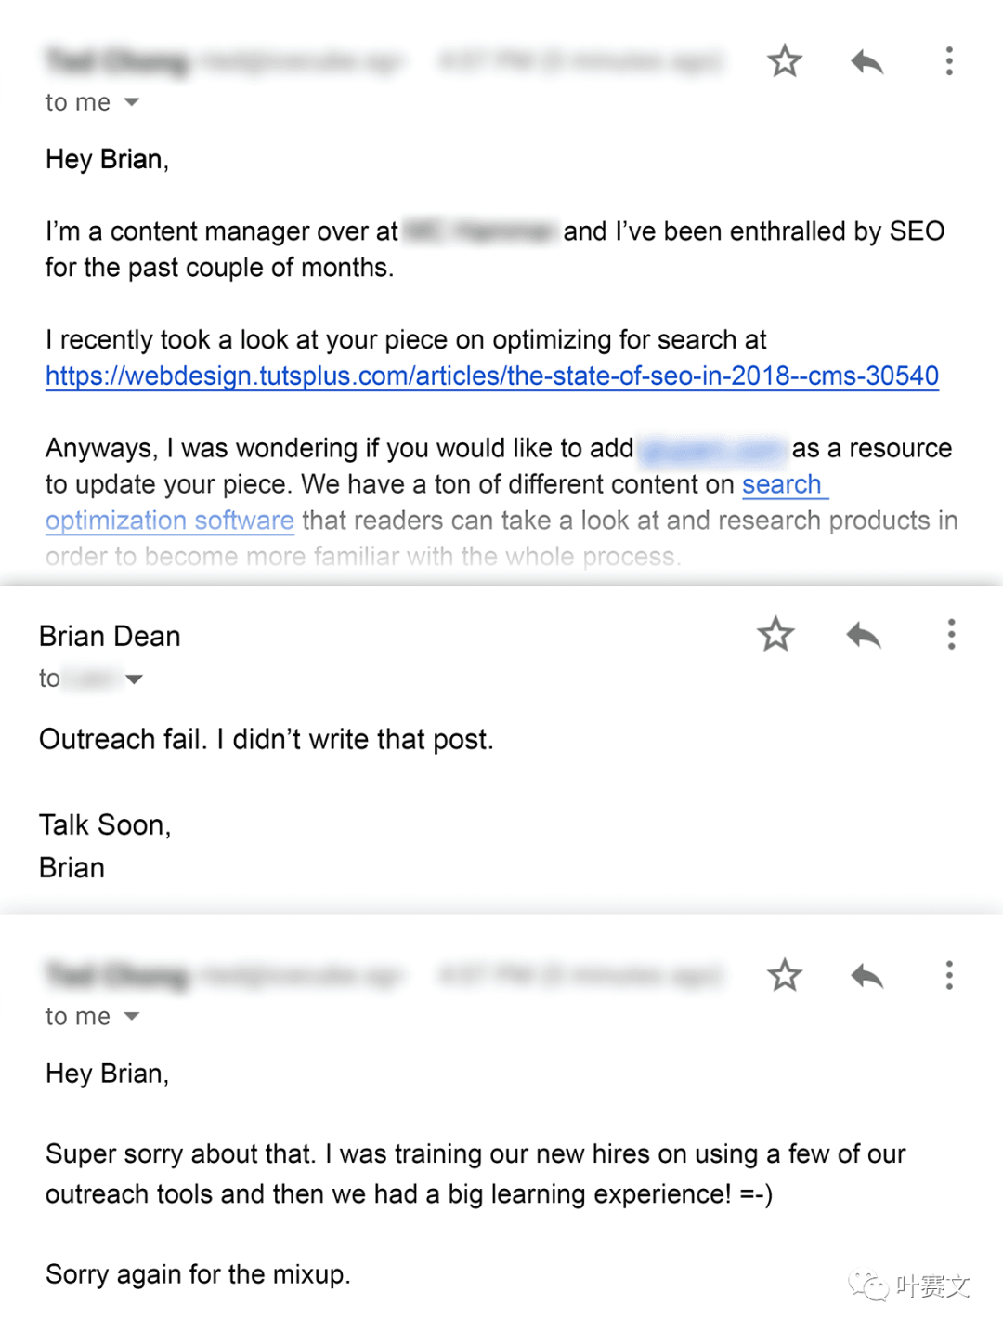Click the blurred blue resource link

(x=712, y=450)
